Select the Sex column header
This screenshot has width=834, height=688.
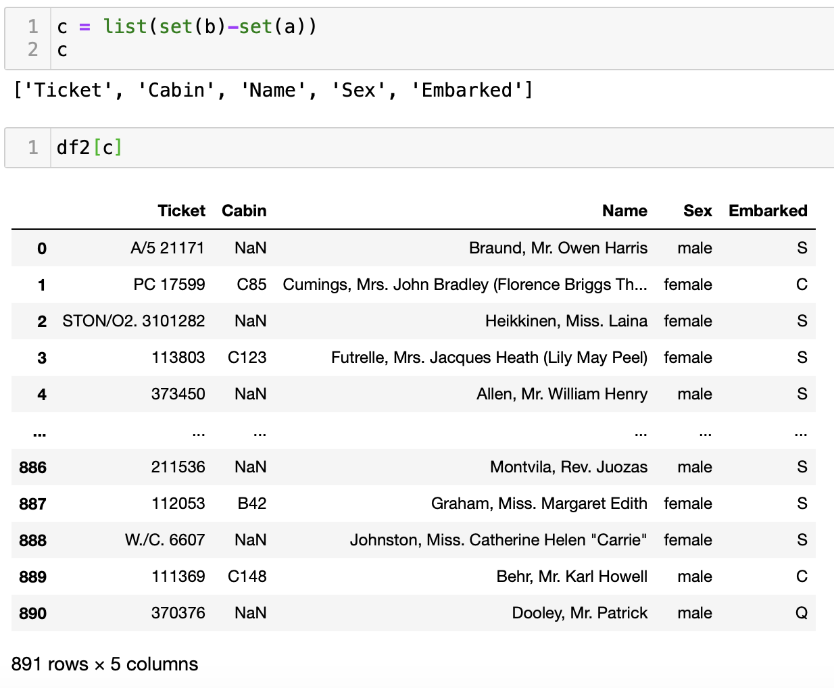click(697, 211)
